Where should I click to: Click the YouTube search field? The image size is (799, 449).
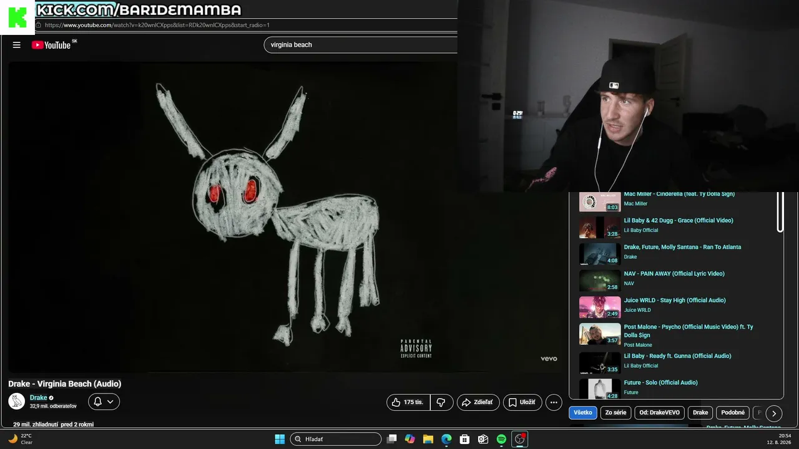(x=361, y=45)
